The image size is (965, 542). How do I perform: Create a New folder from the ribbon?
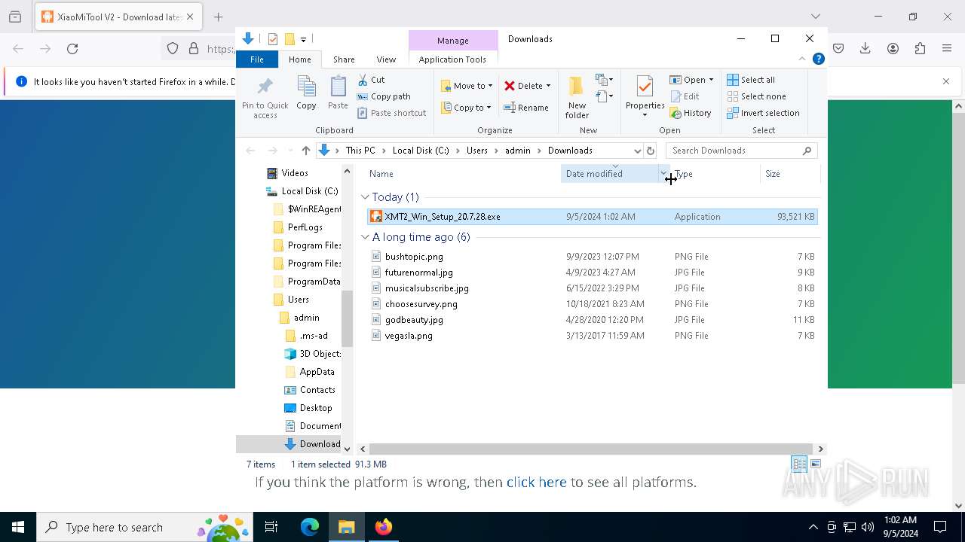coord(577,97)
